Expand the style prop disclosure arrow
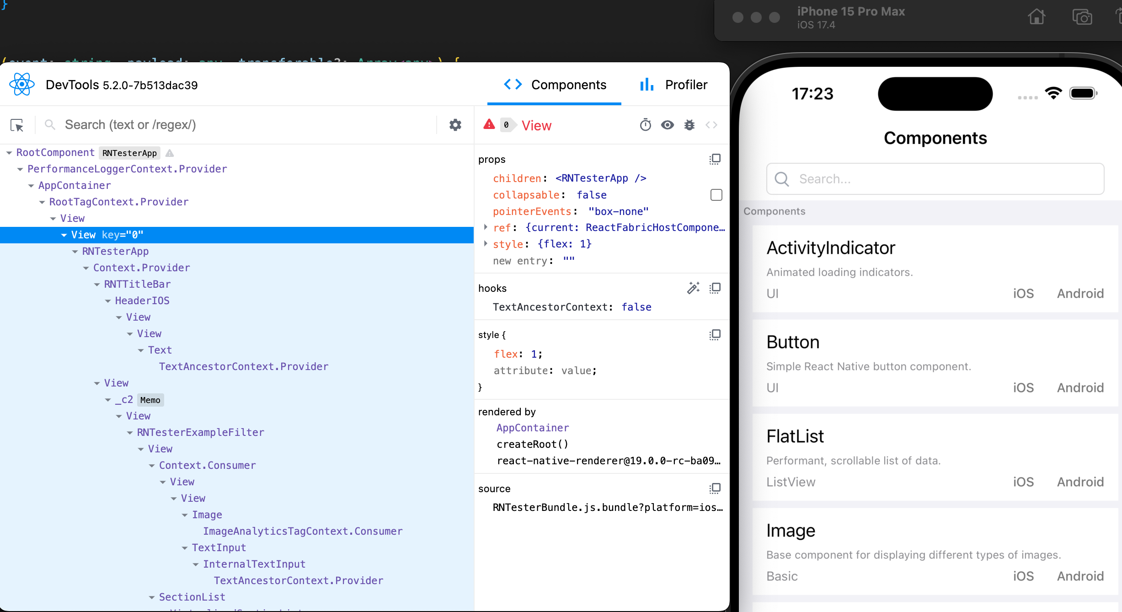This screenshot has width=1122, height=612. (x=486, y=244)
